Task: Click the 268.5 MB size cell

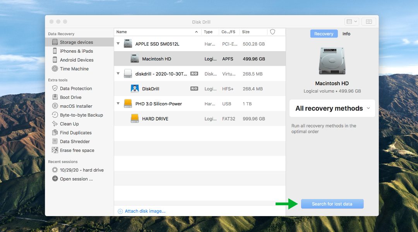Action: pyautogui.click(x=252, y=74)
